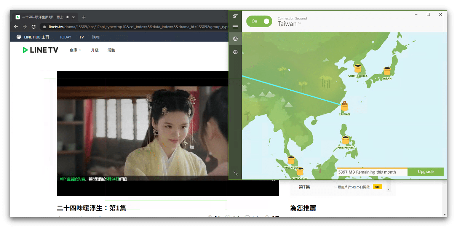Close the LINE TV browser tab
Image resolution: width=457 pixels, height=227 pixels.
pos(74,17)
